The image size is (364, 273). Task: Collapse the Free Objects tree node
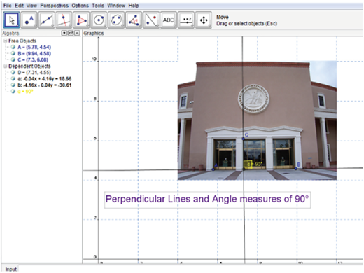(x=5, y=41)
